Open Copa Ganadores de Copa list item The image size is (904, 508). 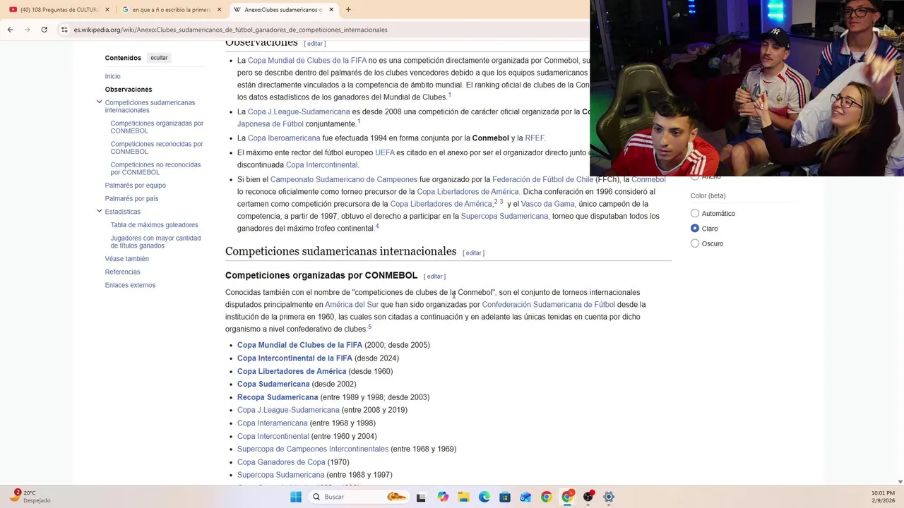click(x=281, y=462)
